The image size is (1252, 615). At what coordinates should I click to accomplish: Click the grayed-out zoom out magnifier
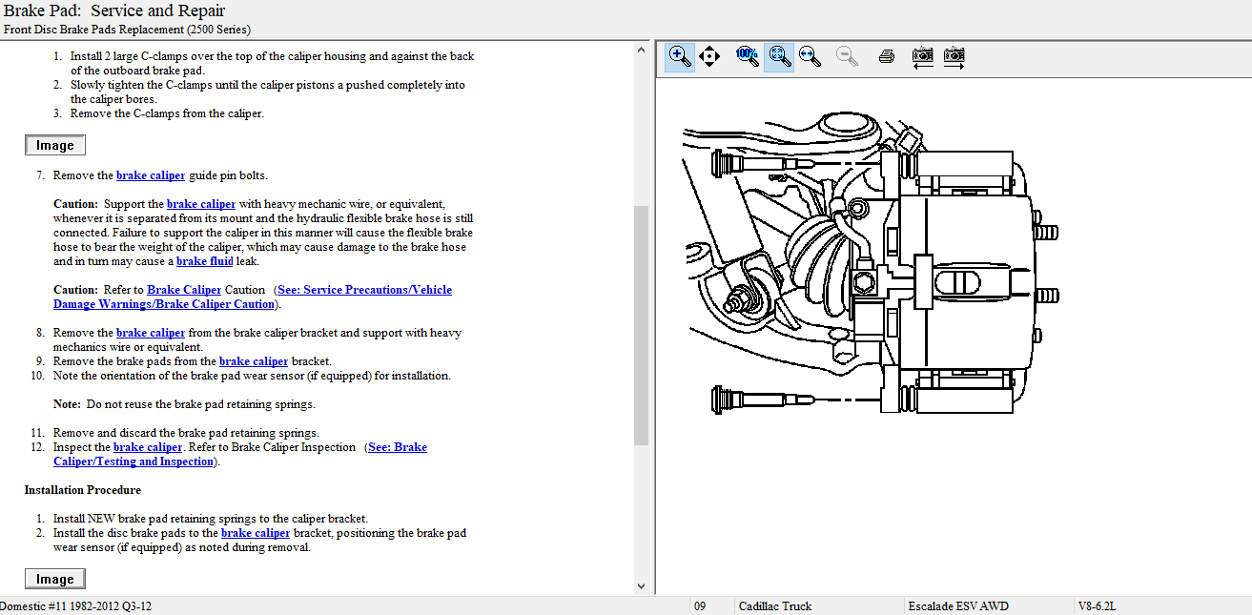tap(846, 56)
